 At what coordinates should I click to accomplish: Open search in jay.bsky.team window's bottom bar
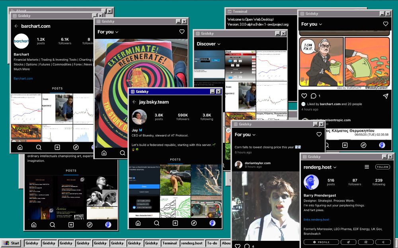tap(156, 223)
